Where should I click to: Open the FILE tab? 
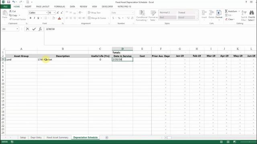(5, 6)
